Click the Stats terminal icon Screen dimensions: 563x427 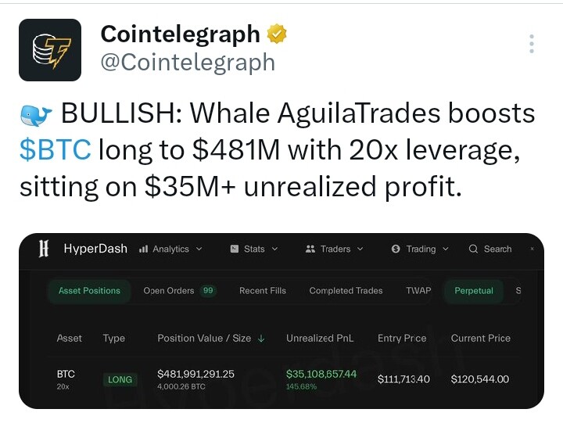[x=235, y=249]
